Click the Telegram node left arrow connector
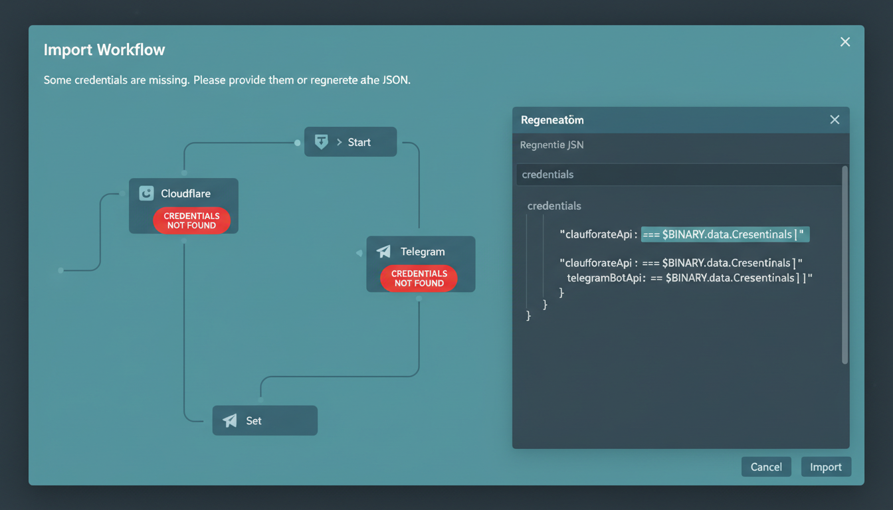The height and width of the screenshot is (510, 893). tap(359, 253)
